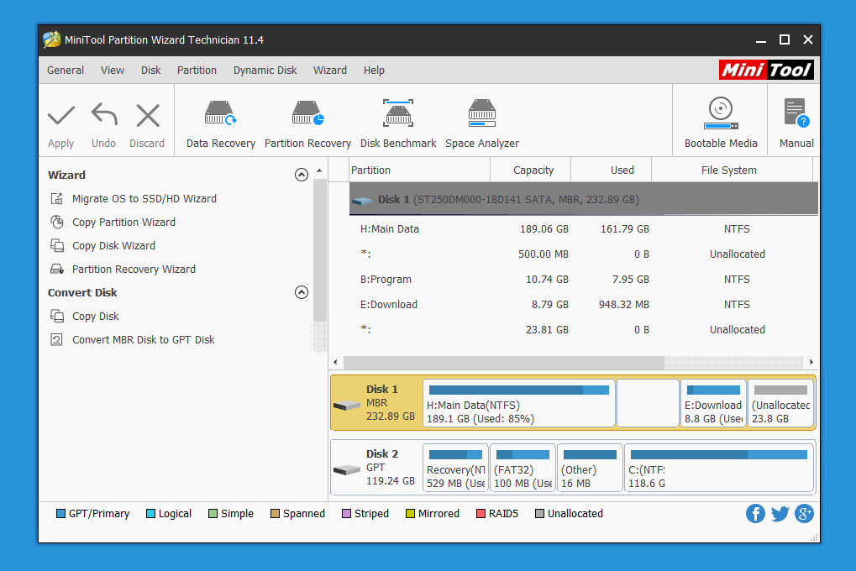Open the Wizard menu
This screenshot has width=856, height=571.
click(x=330, y=71)
